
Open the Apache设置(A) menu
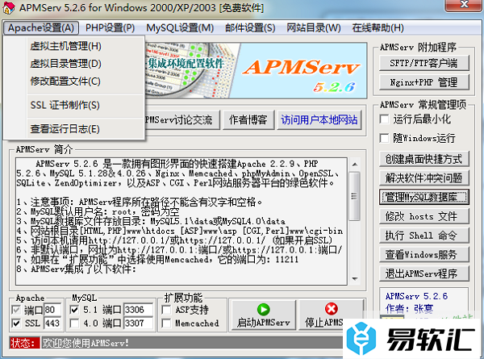(x=41, y=28)
